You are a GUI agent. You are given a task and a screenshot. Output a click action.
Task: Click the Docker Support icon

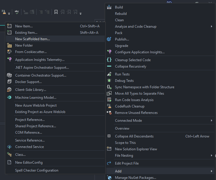9,82
